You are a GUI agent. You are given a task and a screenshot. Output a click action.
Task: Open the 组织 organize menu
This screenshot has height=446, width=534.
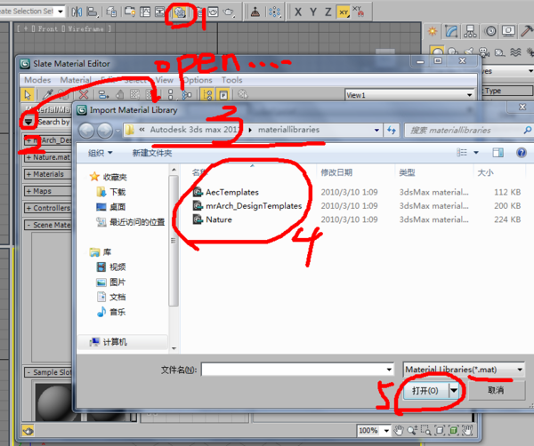(100, 153)
